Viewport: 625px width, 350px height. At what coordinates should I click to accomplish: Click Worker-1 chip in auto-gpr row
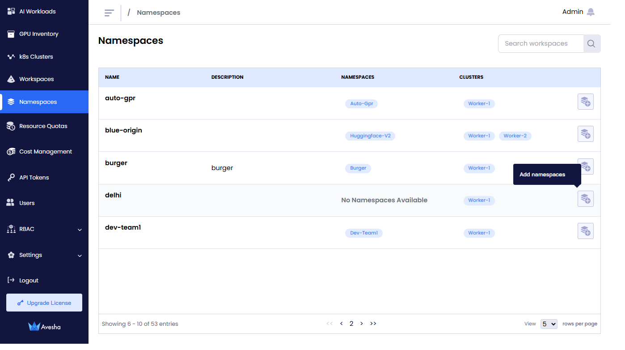(x=479, y=103)
